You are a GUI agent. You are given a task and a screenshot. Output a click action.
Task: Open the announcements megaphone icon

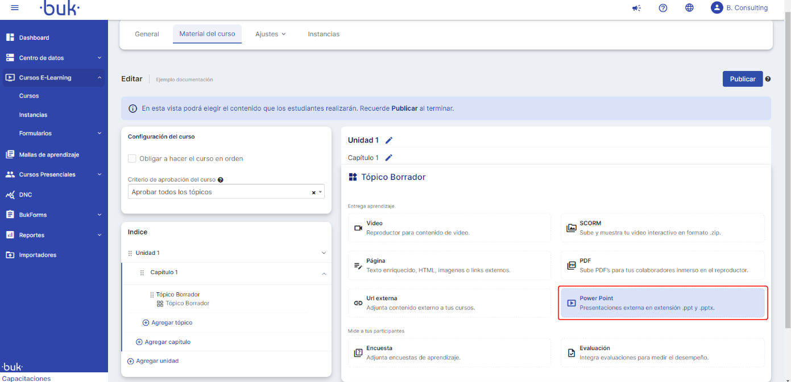coord(636,8)
